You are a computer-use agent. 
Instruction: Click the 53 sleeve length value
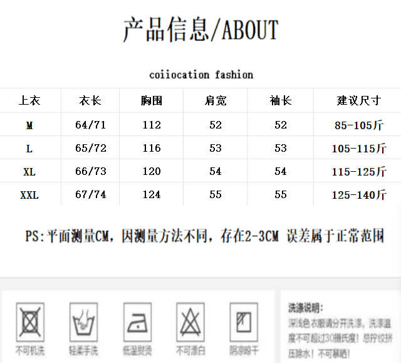click(x=281, y=148)
